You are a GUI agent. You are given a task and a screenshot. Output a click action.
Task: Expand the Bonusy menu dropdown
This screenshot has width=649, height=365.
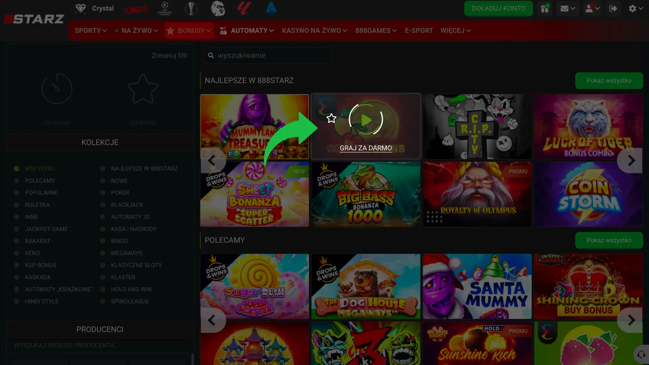tap(189, 30)
